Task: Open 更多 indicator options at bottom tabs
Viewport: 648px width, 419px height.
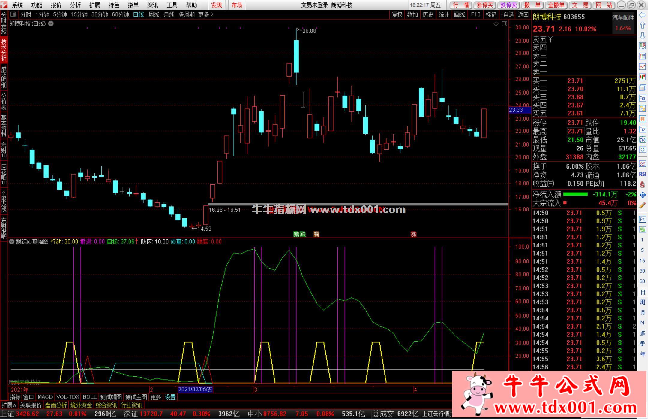Action: (x=156, y=397)
